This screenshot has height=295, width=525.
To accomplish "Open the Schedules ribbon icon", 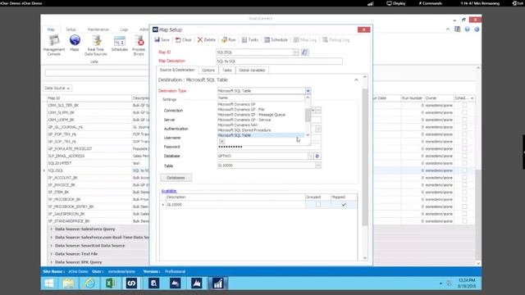I will 120,43.
